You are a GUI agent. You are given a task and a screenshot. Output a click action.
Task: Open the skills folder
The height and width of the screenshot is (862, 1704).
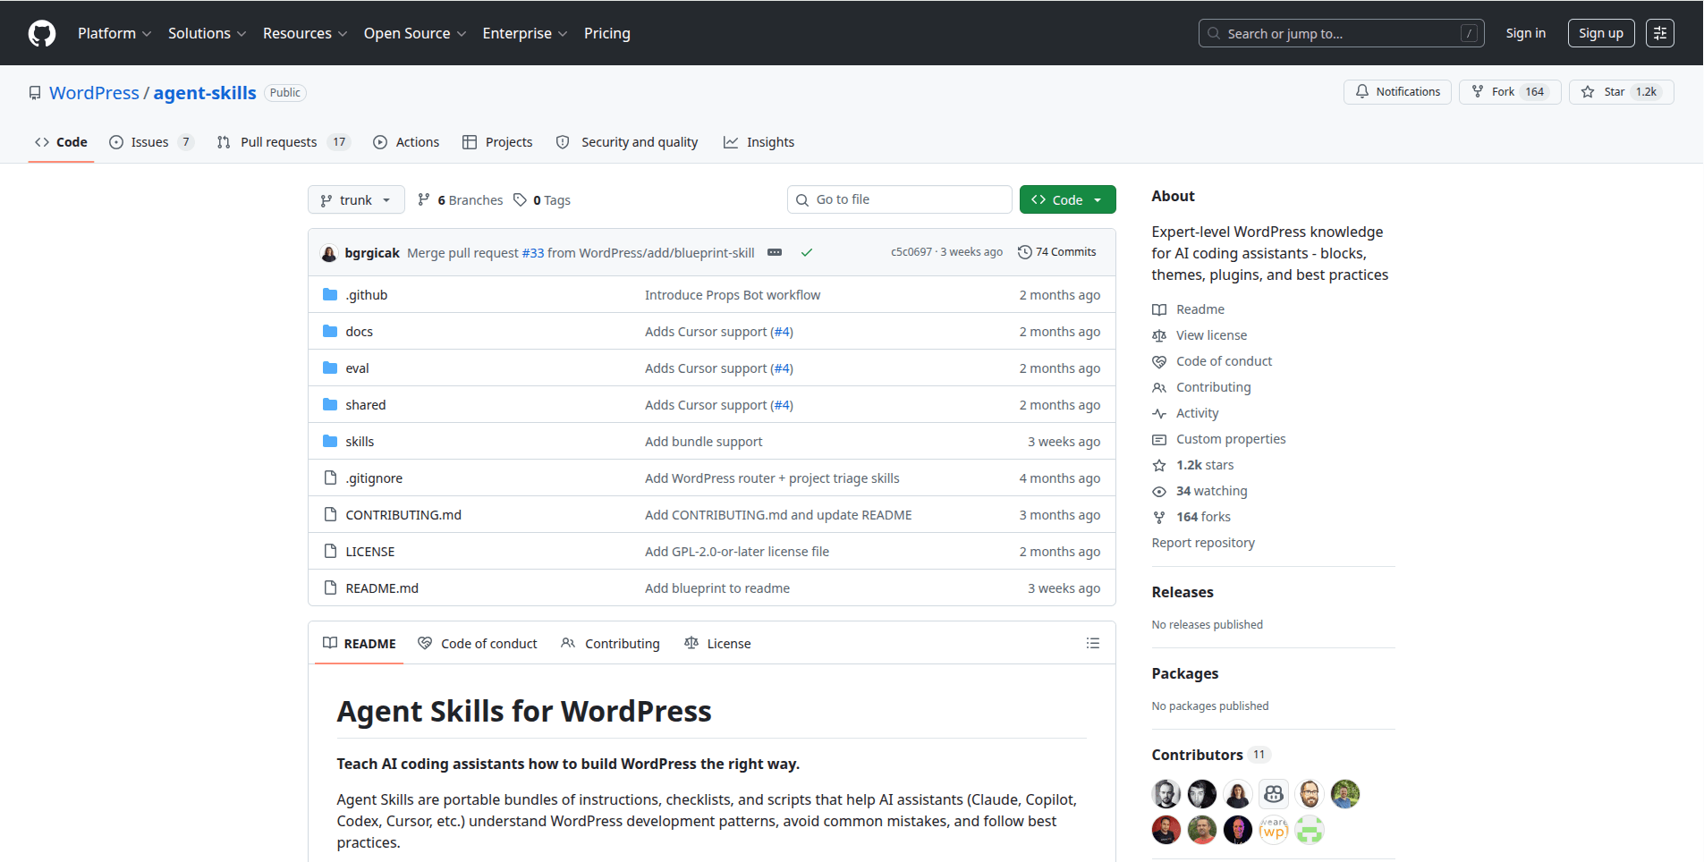click(360, 441)
